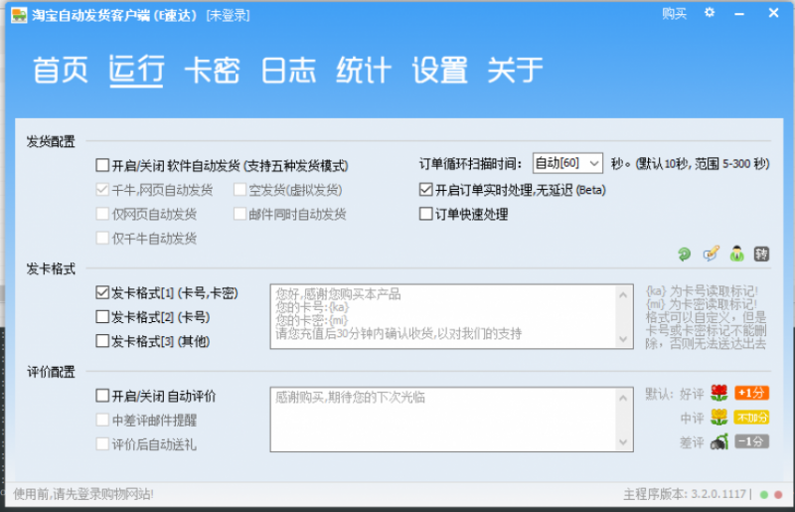
Task: Click the dark 转 icon
Action: tap(762, 254)
